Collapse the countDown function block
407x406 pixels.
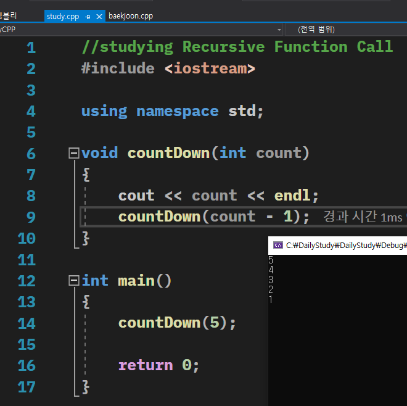click(x=74, y=153)
